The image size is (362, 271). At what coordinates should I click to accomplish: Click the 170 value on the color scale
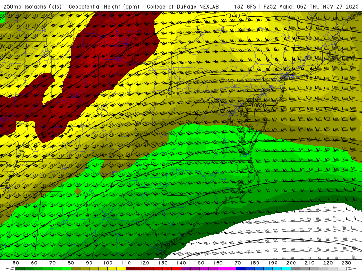(236, 263)
